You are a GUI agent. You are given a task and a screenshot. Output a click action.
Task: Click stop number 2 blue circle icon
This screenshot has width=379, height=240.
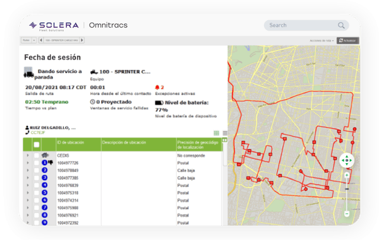(44, 170)
